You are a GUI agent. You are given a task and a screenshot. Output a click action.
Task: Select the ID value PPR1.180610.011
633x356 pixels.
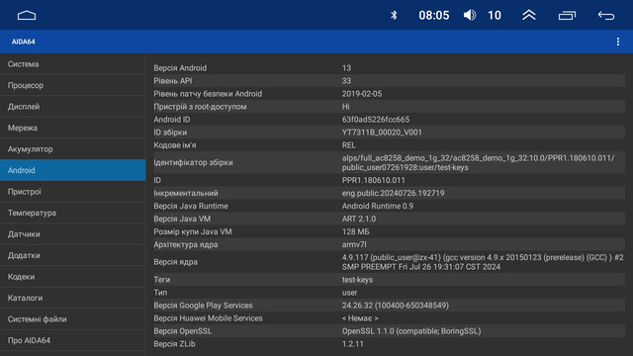pos(374,180)
